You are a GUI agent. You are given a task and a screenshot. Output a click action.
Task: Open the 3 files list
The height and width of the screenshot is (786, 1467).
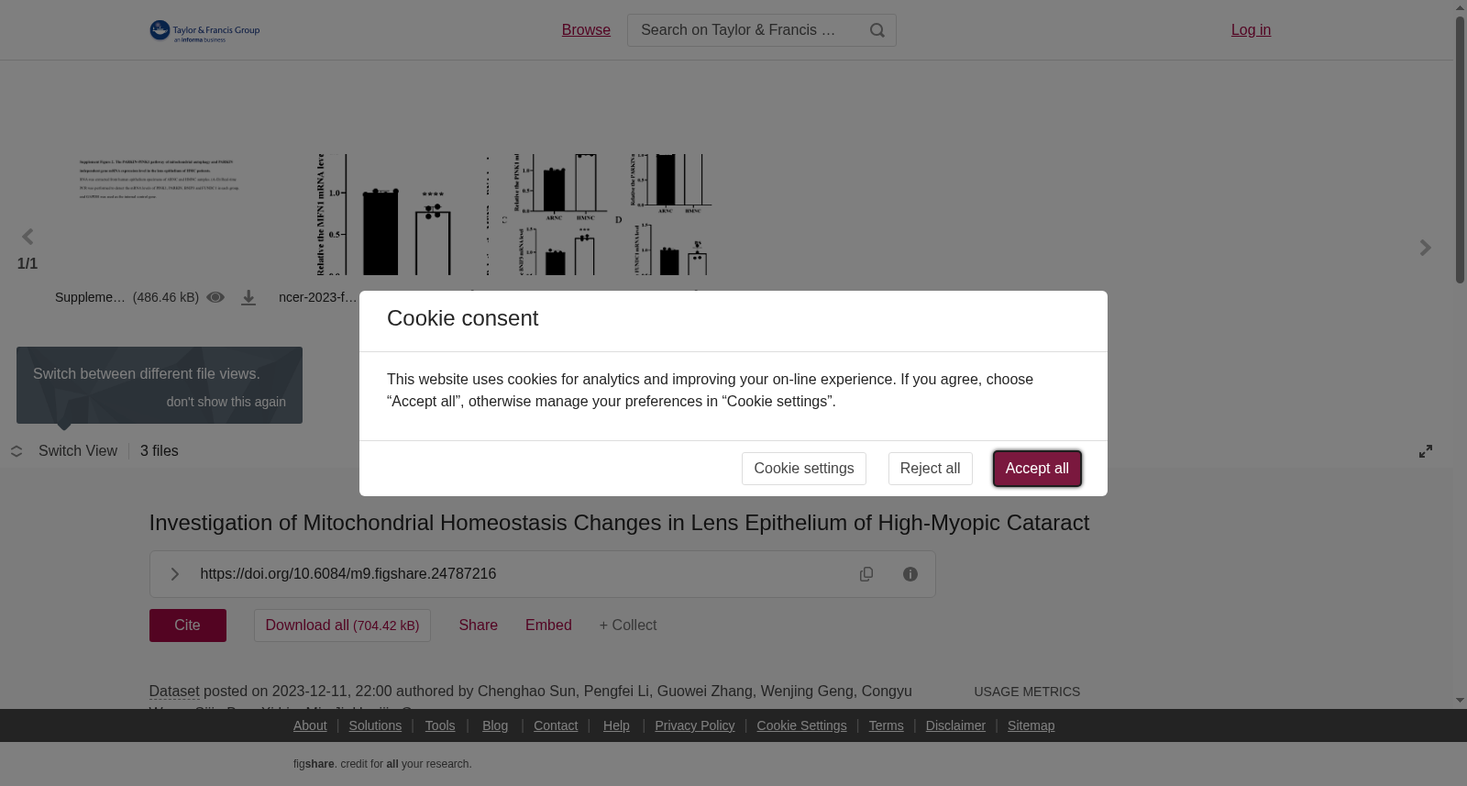pyautogui.click(x=160, y=451)
